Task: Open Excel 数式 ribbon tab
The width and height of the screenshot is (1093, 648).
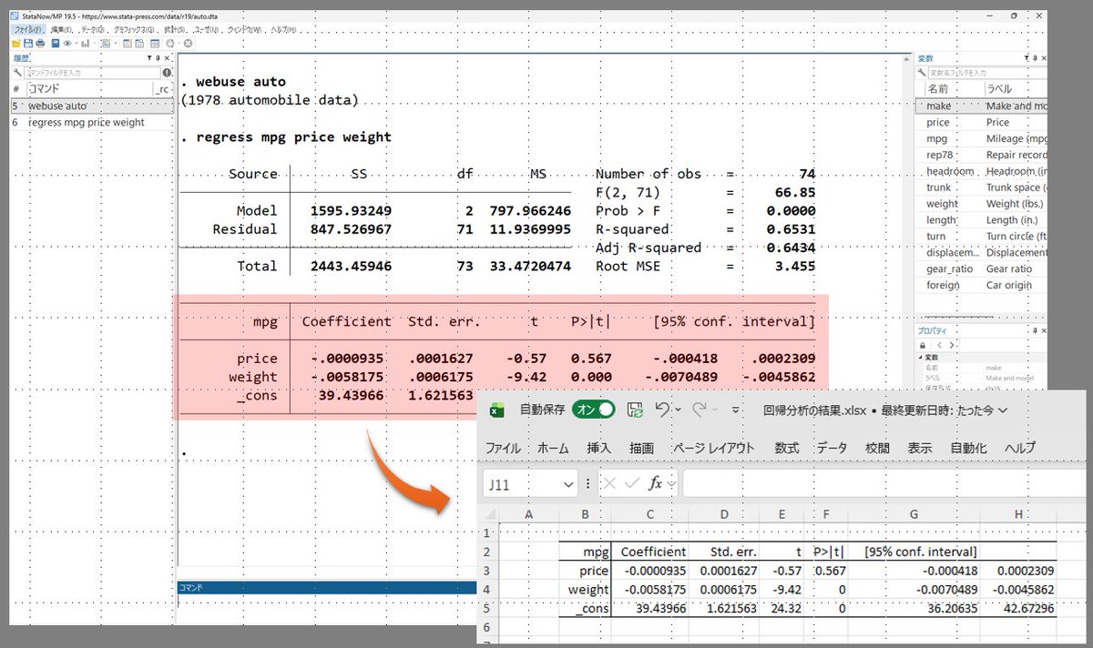Action: 787,448
